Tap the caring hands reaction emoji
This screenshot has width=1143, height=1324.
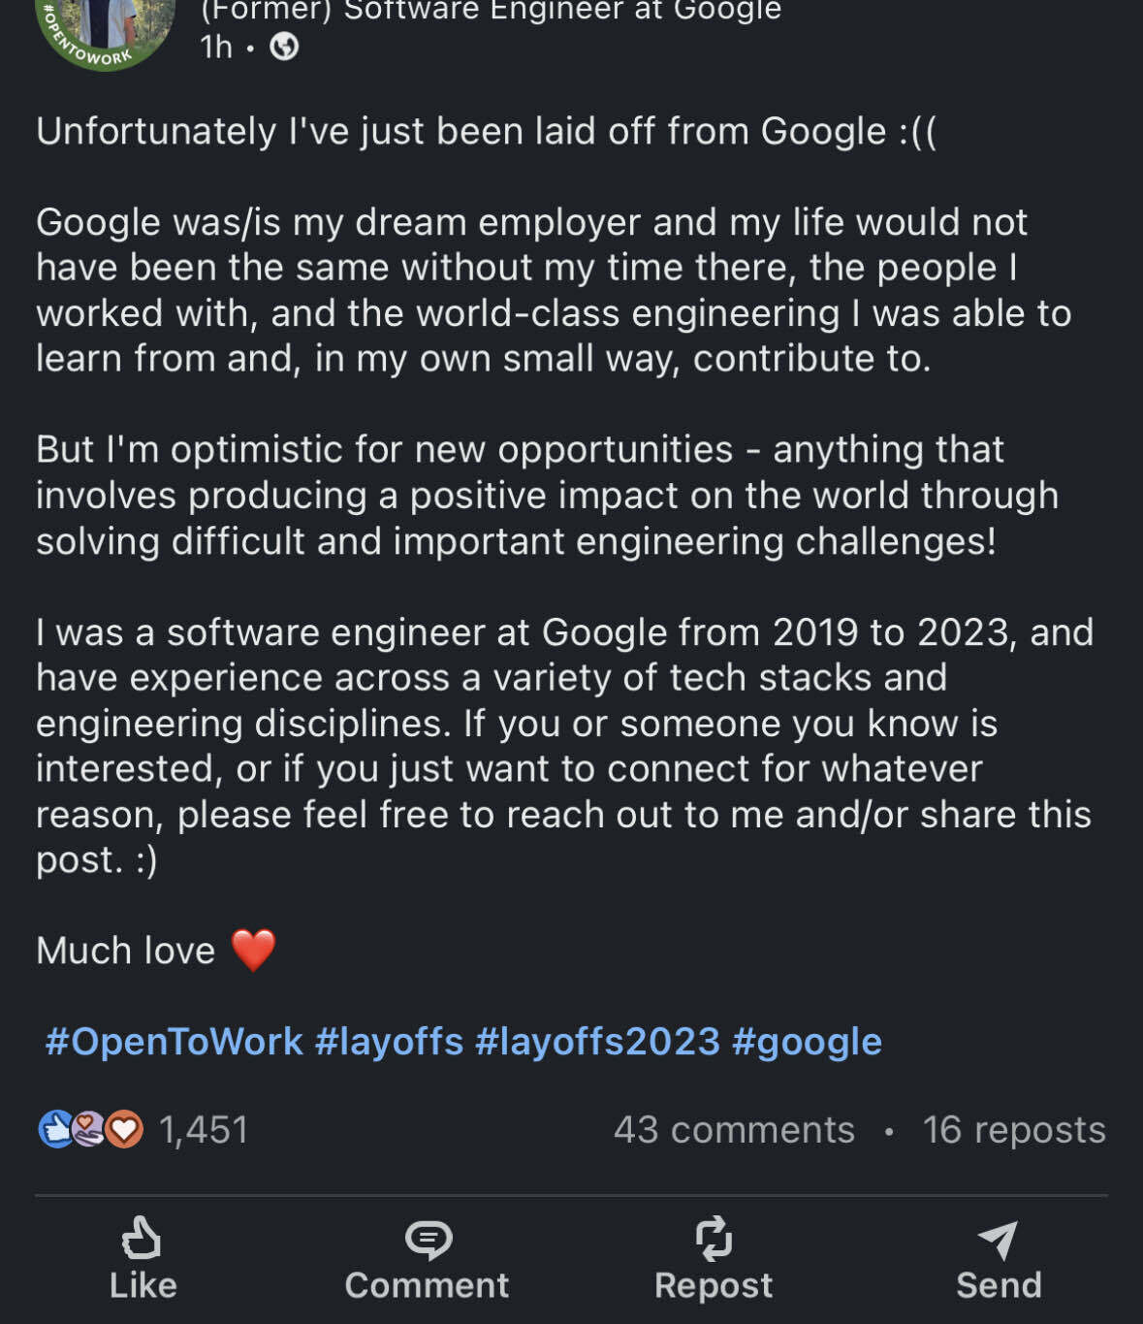point(88,1128)
